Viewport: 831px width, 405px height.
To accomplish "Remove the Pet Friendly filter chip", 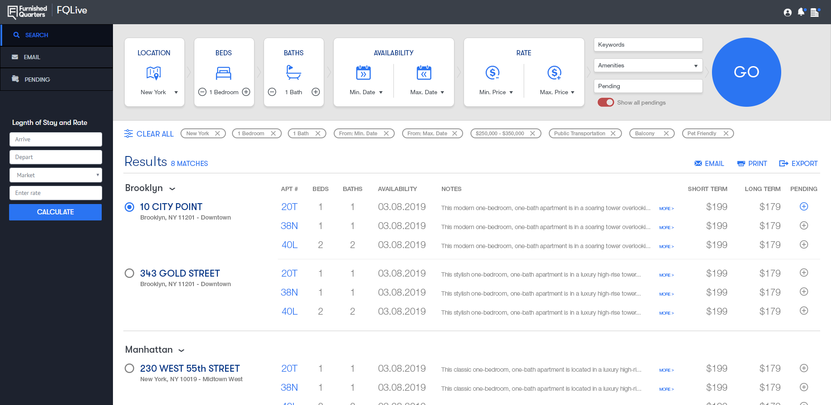I will 726,134.
